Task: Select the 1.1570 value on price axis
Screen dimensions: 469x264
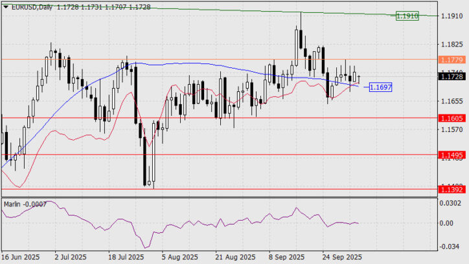Action: click(x=451, y=131)
